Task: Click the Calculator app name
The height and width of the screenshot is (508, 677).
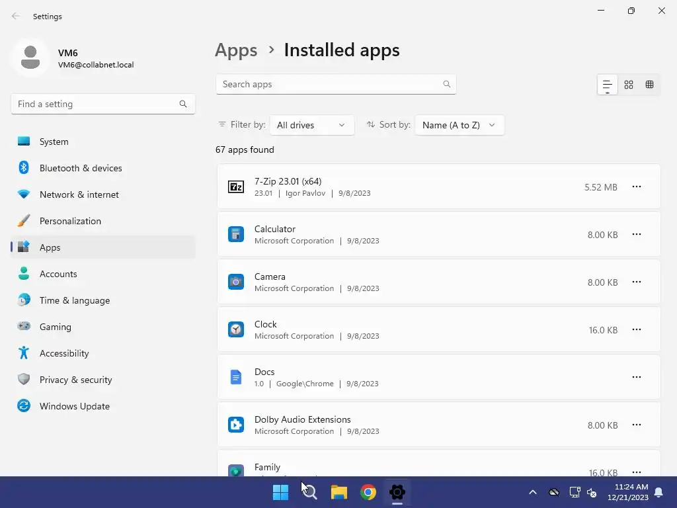Action: point(275,229)
